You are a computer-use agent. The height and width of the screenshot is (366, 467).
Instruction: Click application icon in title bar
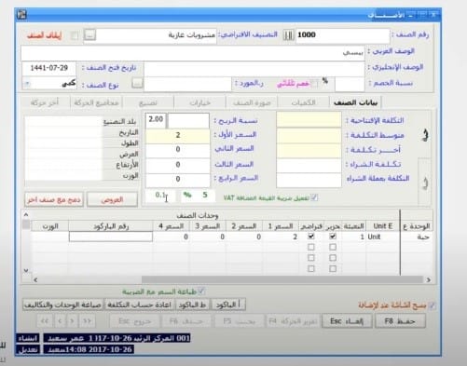pyautogui.click(x=21, y=14)
